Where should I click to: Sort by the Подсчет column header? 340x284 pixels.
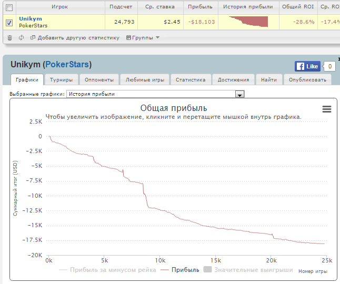[x=121, y=7]
